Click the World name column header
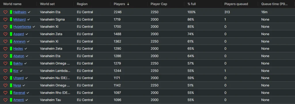 [12, 4]
